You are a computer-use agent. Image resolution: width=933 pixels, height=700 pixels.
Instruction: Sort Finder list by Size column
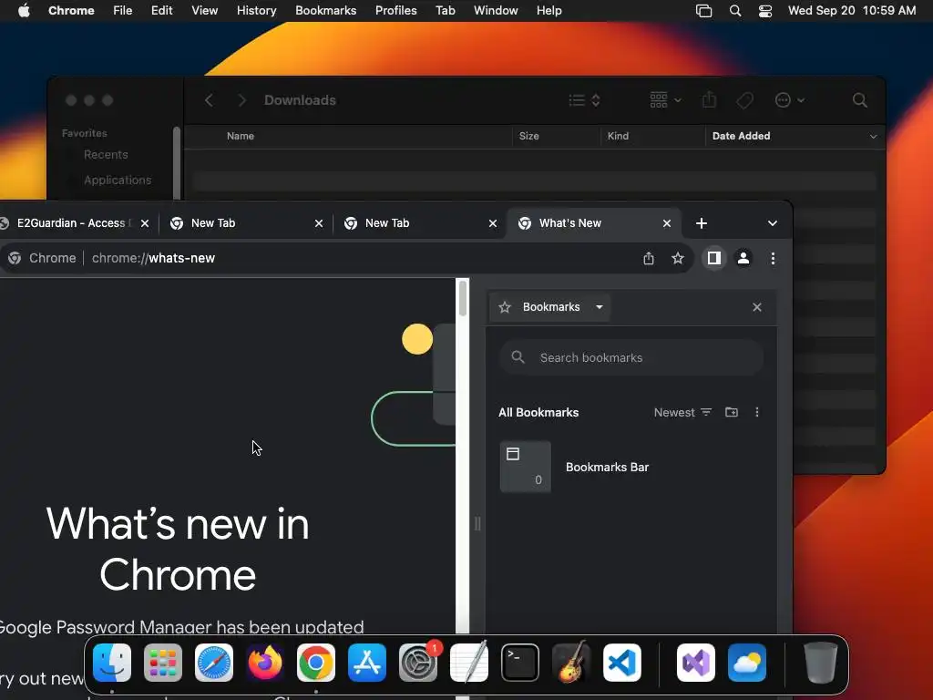[x=529, y=136]
